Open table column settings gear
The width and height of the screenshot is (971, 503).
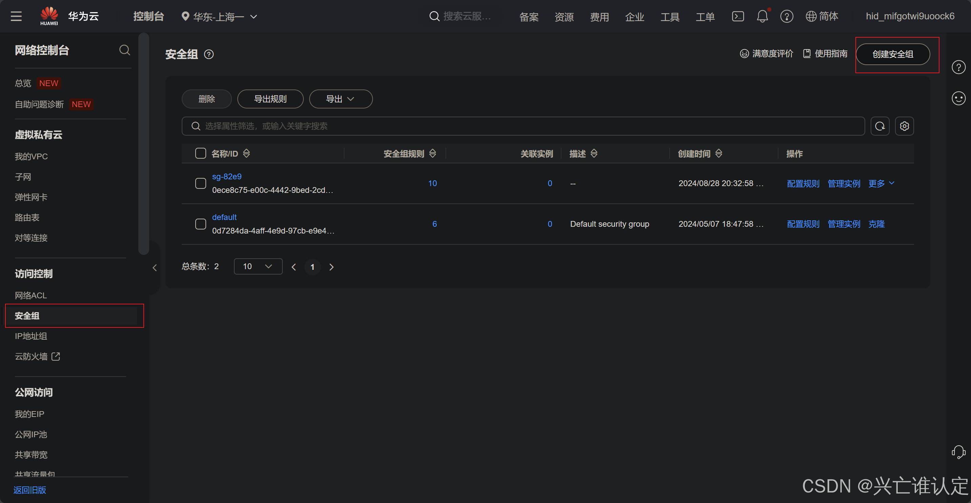(x=905, y=126)
